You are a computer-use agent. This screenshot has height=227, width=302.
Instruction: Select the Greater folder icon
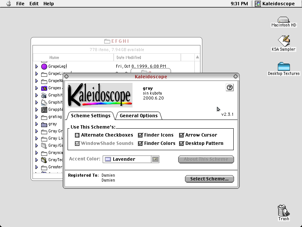tap(44, 167)
